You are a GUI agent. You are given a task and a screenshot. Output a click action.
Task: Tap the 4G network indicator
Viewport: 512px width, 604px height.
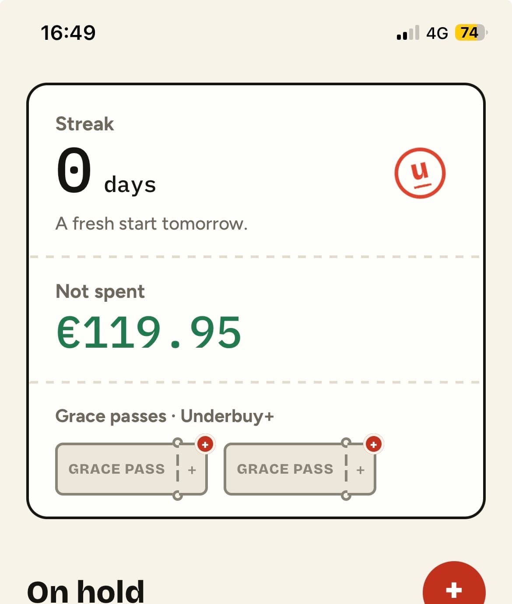coord(437,33)
